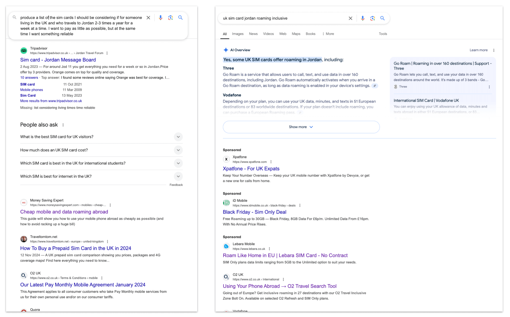Click blue search magnifier in left window
This screenshot has height=317, width=510.
(x=180, y=18)
